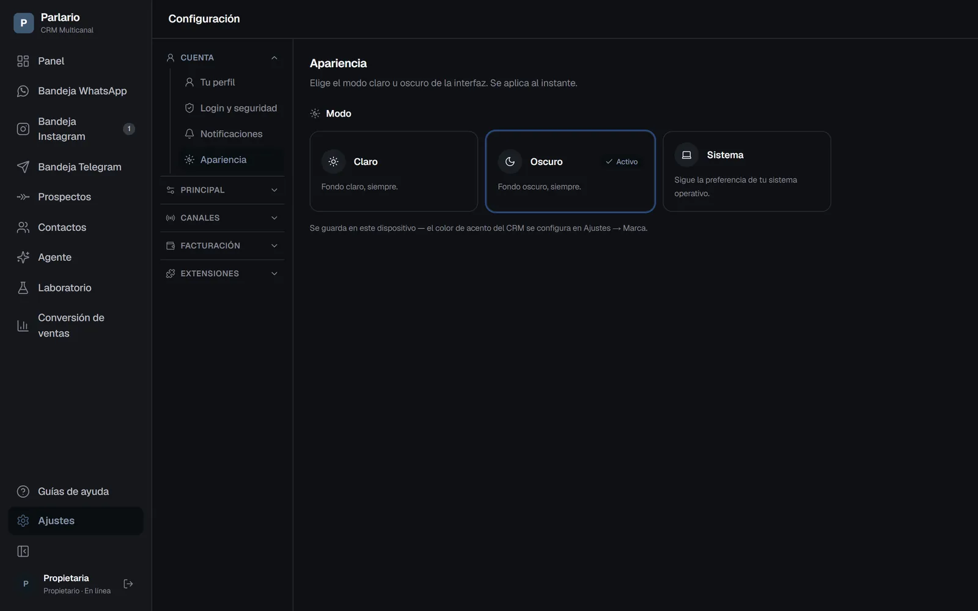
Task: Open Login y seguridad settings
Action: (x=231, y=108)
